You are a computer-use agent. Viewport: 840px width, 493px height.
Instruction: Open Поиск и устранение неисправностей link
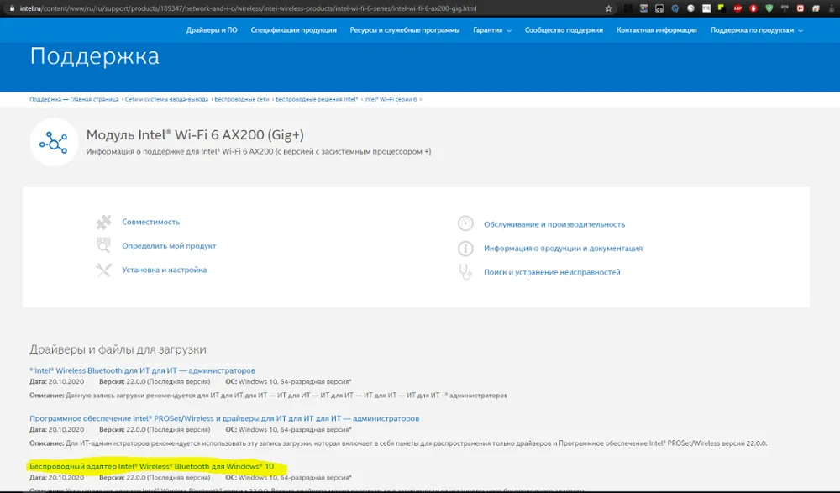(552, 272)
